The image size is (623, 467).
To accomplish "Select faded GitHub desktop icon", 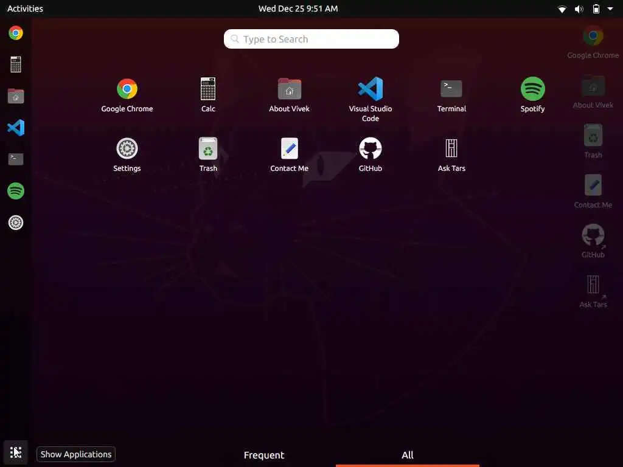I will point(593,241).
